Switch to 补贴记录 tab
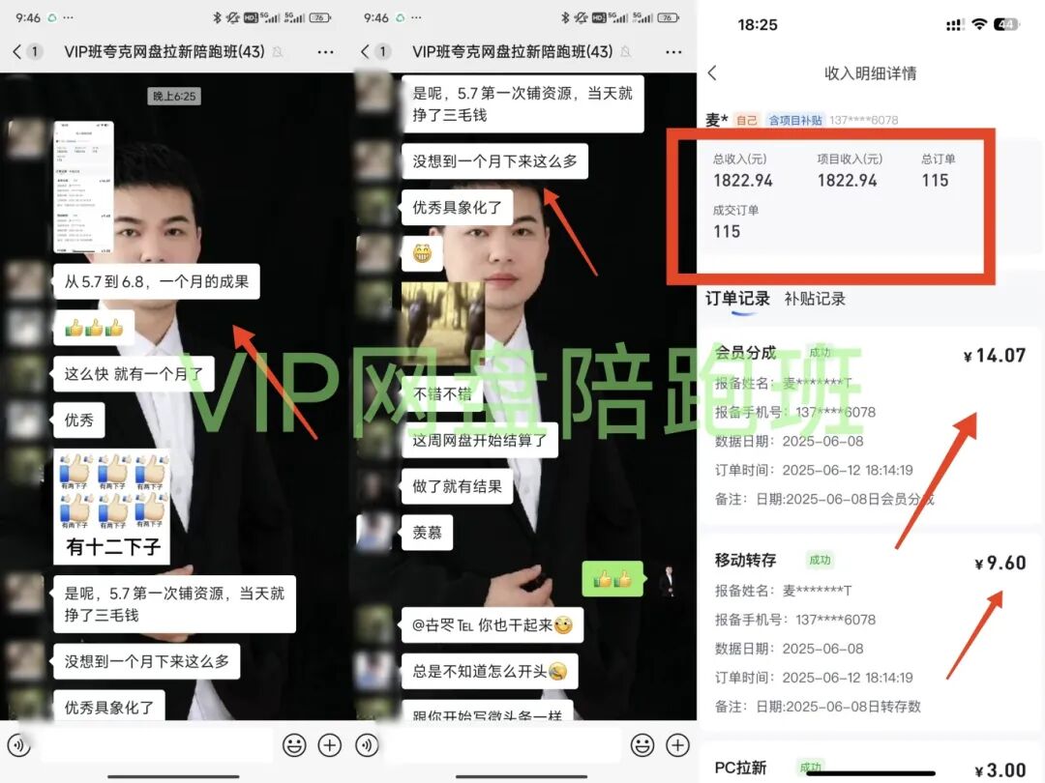The image size is (1045, 783). [815, 299]
